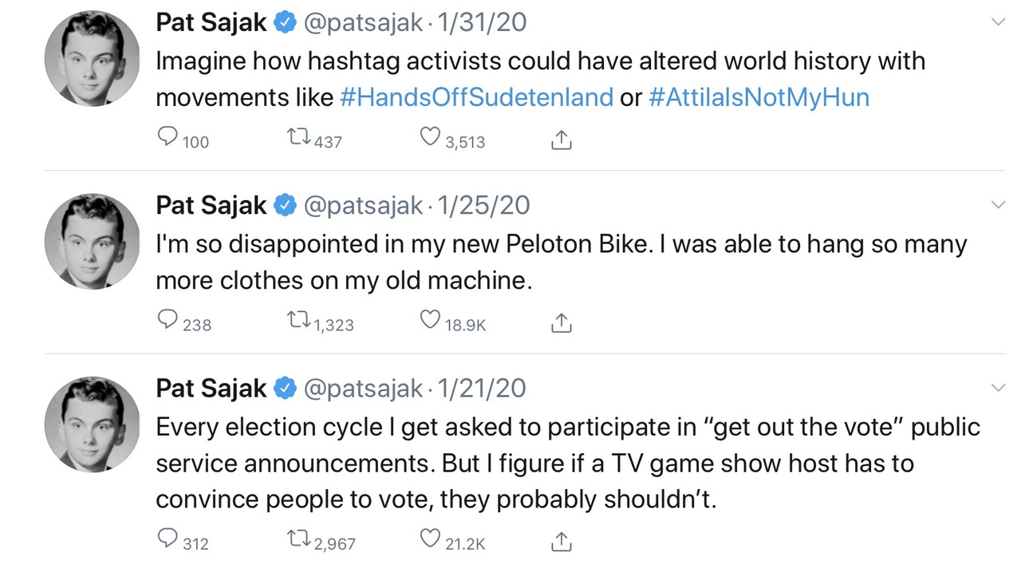Open the #HandsOffSudetenland hashtag
Image resolution: width=1021 pixels, height=568 pixels.
tap(476, 97)
